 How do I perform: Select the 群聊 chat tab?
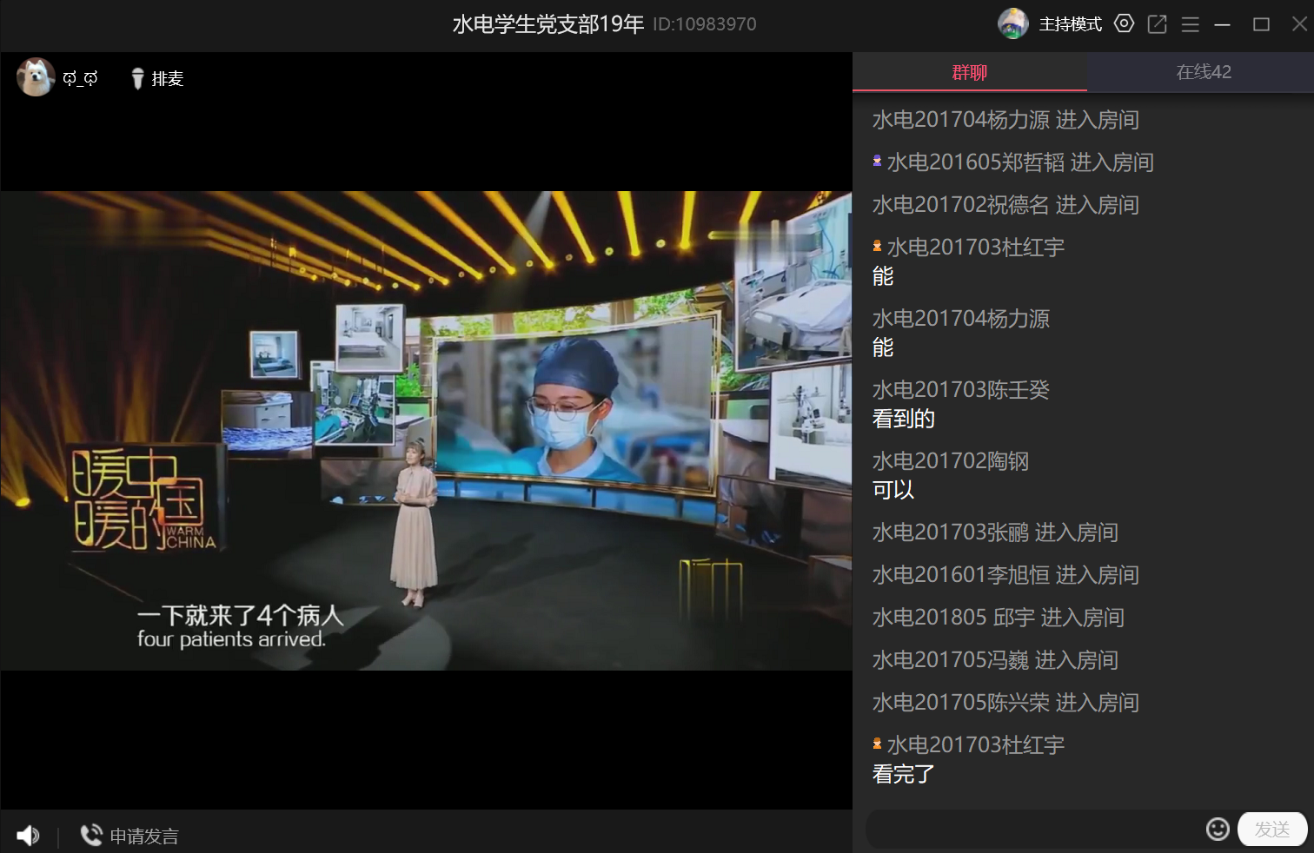pyautogui.click(x=969, y=73)
